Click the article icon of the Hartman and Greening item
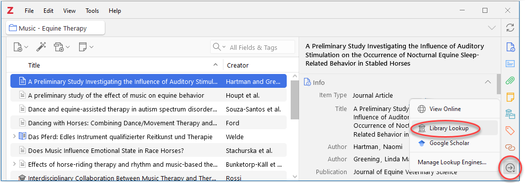This screenshot has height=183, width=525. coord(22,81)
